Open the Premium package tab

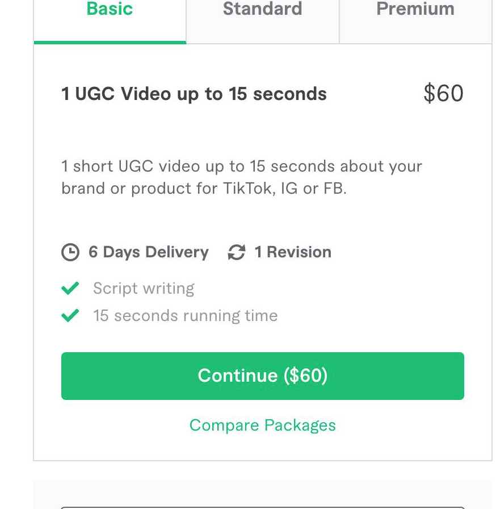point(415,20)
